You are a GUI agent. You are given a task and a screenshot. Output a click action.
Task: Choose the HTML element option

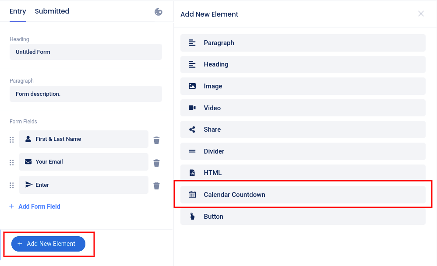click(x=303, y=173)
